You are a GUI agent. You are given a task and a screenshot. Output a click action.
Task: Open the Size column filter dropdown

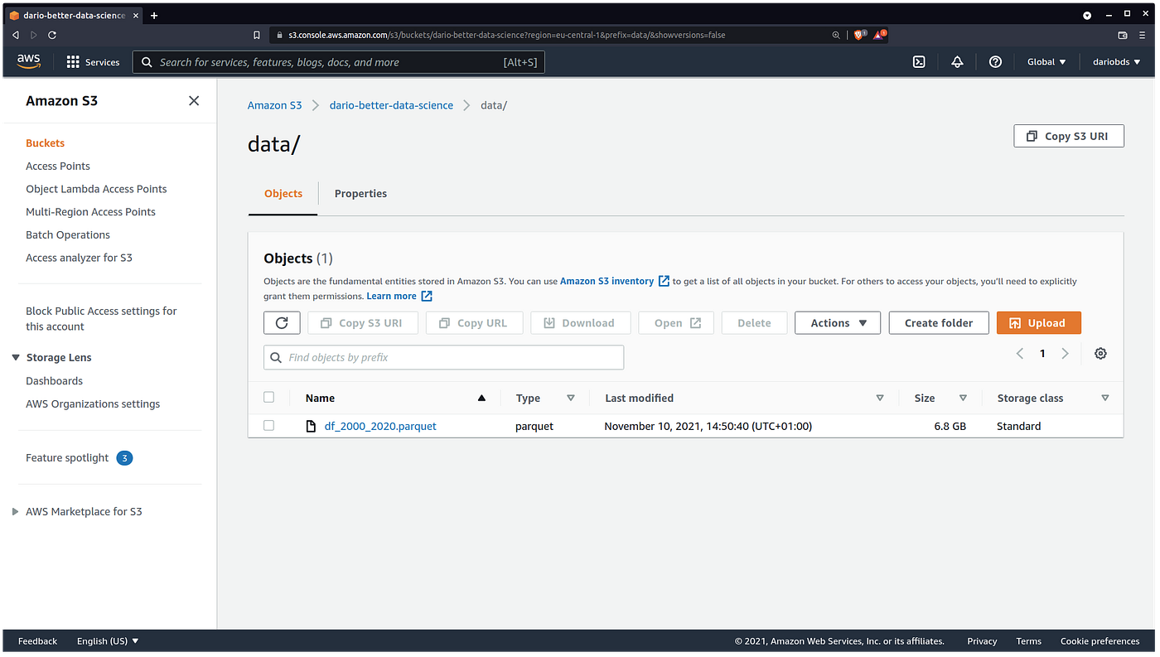[963, 398]
